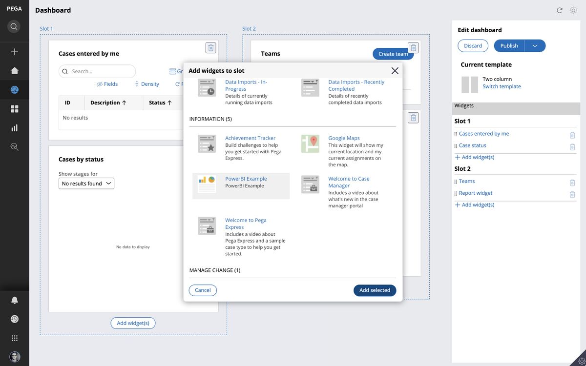Click Report widget in the Widgets list
Image resolution: width=586 pixels, height=366 pixels.
coord(476,193)
